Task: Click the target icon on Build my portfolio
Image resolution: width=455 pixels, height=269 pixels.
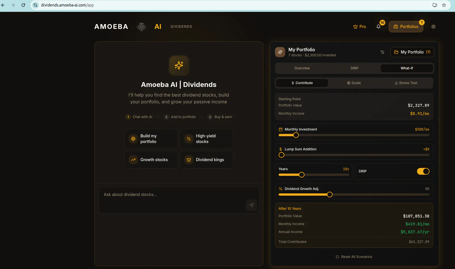Action: click(133, 139)
